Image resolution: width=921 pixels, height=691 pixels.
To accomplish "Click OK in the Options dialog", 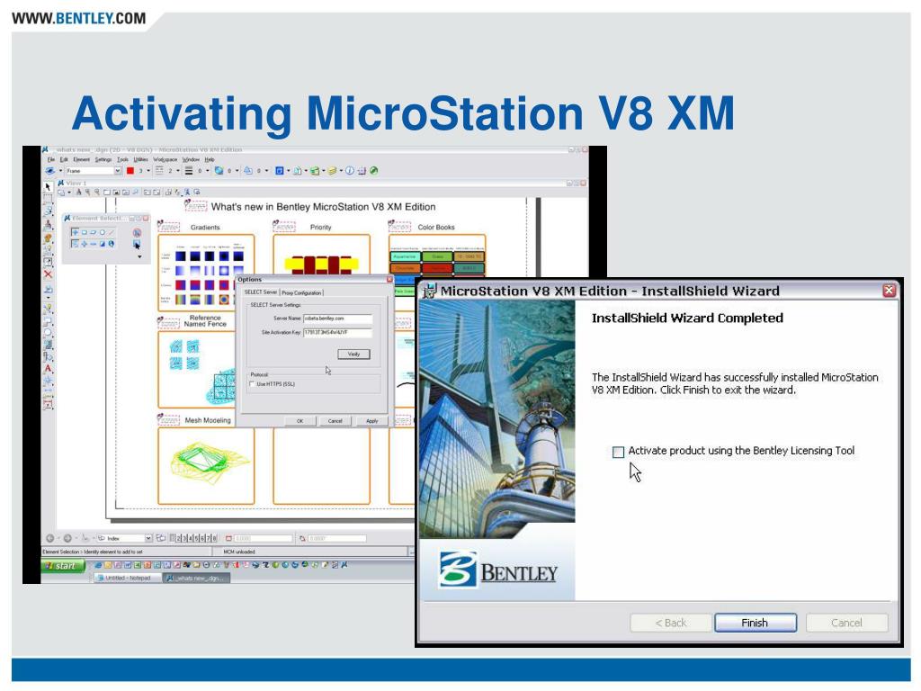I will coord(300,421).
